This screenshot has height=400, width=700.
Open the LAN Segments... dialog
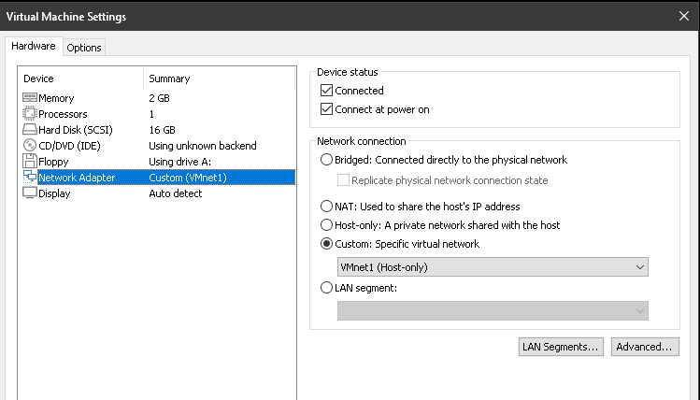click(561, 347)
